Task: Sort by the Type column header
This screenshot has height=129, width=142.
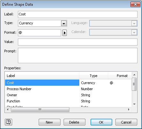Action: click(93, 76)
